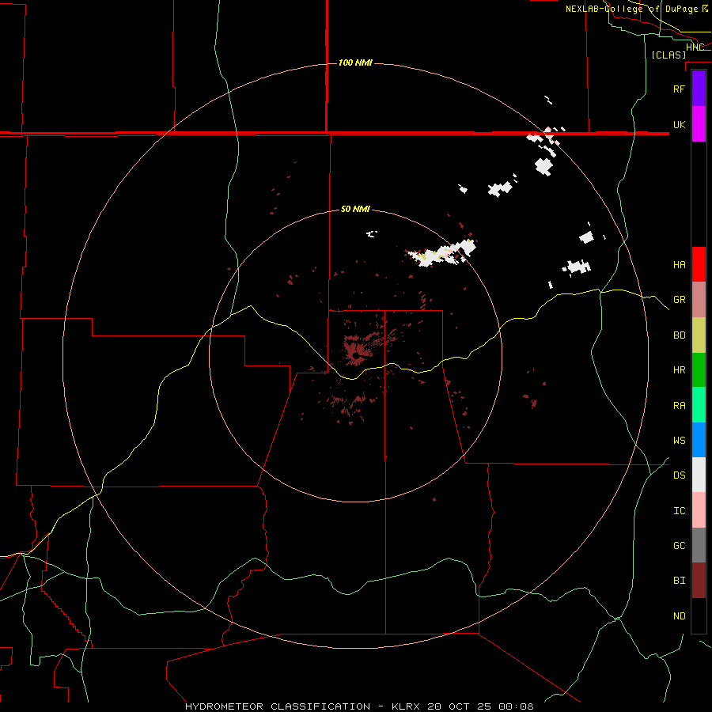Image resolution: width=712 pixels, height=712 pixels.
Task: Click the '20 OCT 25 00:08' timestamp
Action: [x=480, y=706]
